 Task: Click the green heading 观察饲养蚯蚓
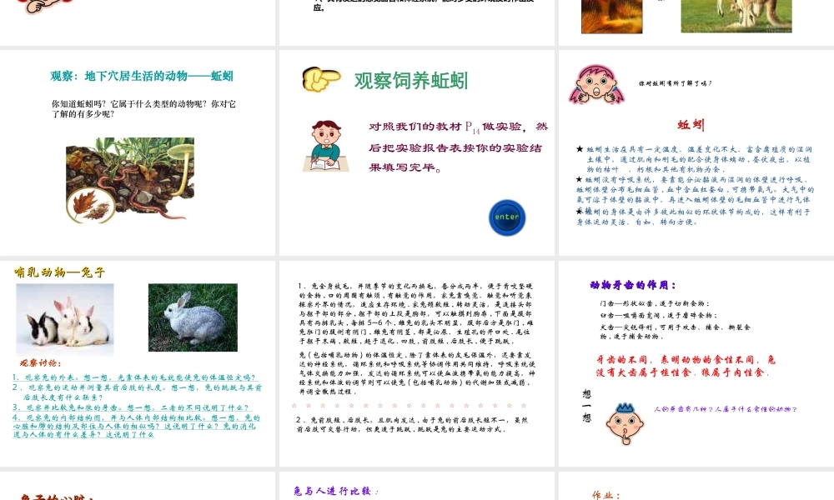411,81
